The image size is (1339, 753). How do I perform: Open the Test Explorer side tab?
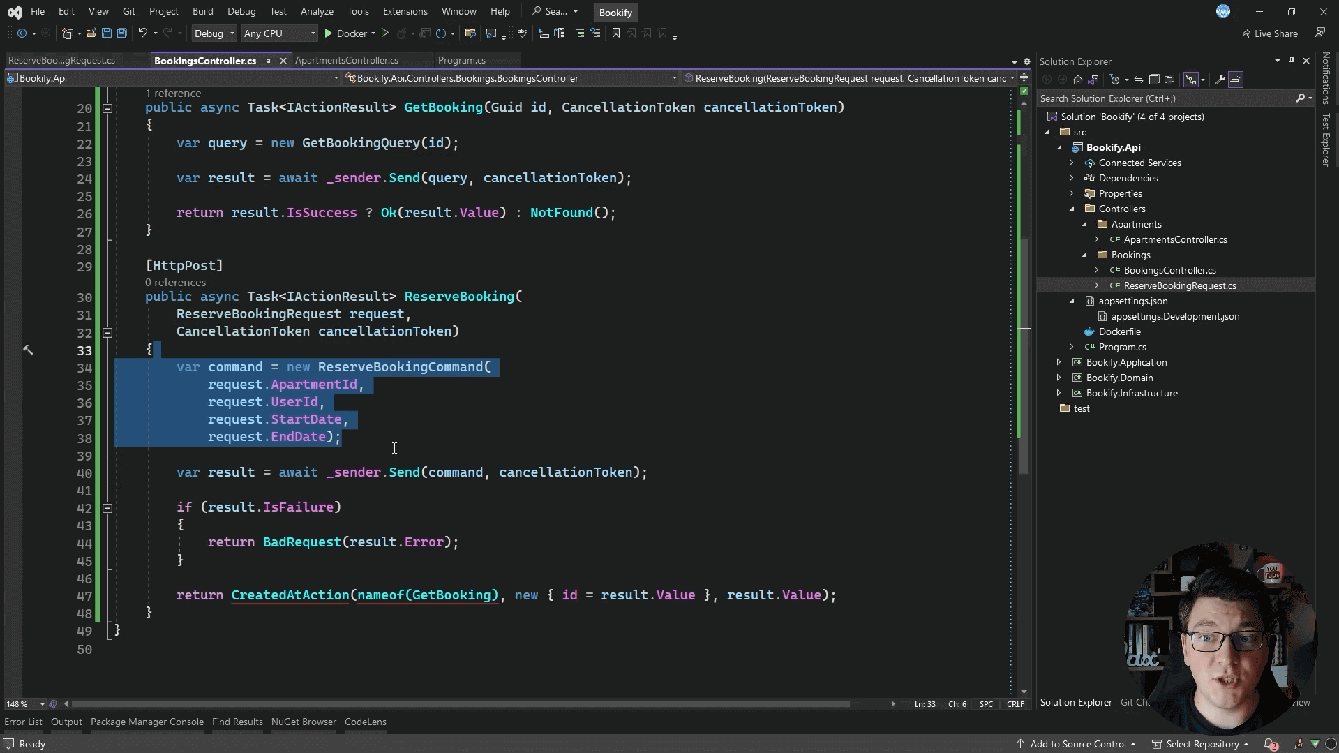(x=1326, y=140)
